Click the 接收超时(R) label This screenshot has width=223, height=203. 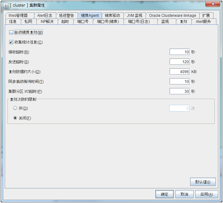coord(19,52)
